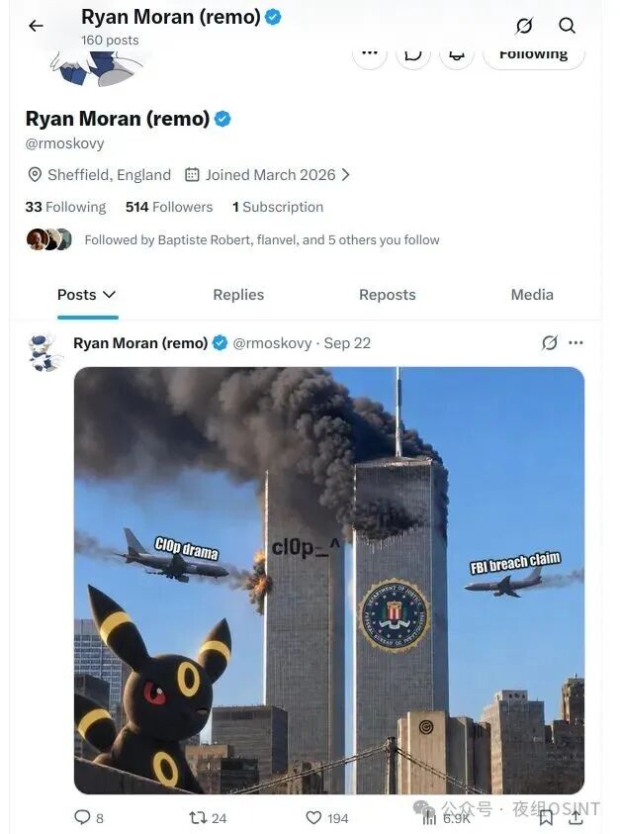Open the twin towers meme image
620x834 pixels.
pos(329,581)
